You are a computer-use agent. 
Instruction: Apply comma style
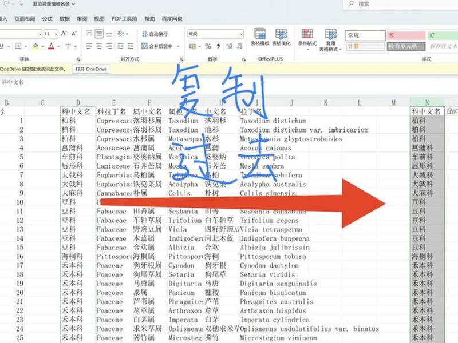218,46
